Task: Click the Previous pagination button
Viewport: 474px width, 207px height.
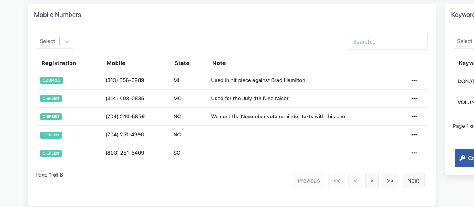Action: tap(309, 181)
